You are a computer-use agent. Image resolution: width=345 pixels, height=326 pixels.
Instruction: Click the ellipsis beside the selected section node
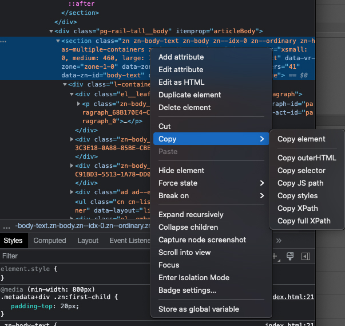pyautogui.click(x=3, y=42)
